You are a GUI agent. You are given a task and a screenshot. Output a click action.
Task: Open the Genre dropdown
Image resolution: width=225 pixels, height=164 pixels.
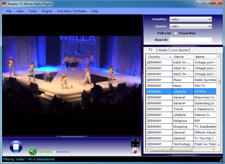[190, 26]
